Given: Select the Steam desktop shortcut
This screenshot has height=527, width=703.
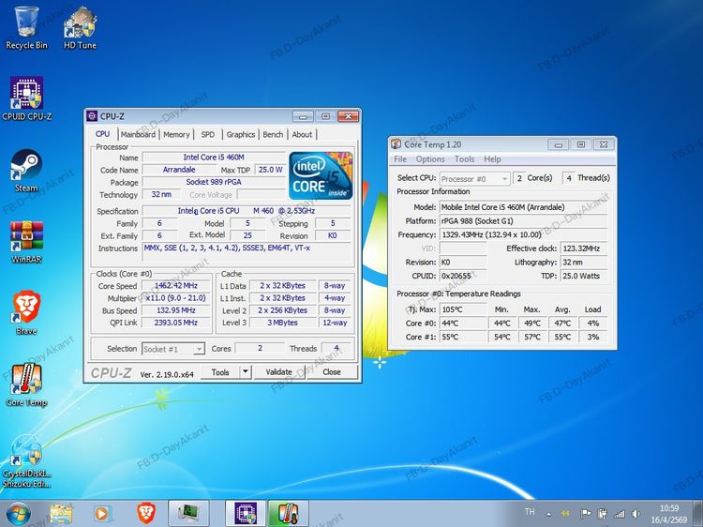Looking at the screenshot, I should click(x=26, y=171).
